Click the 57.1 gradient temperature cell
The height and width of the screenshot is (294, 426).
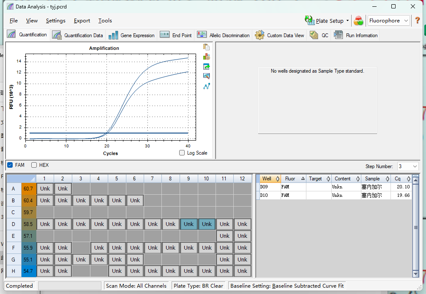pos(28,236)
